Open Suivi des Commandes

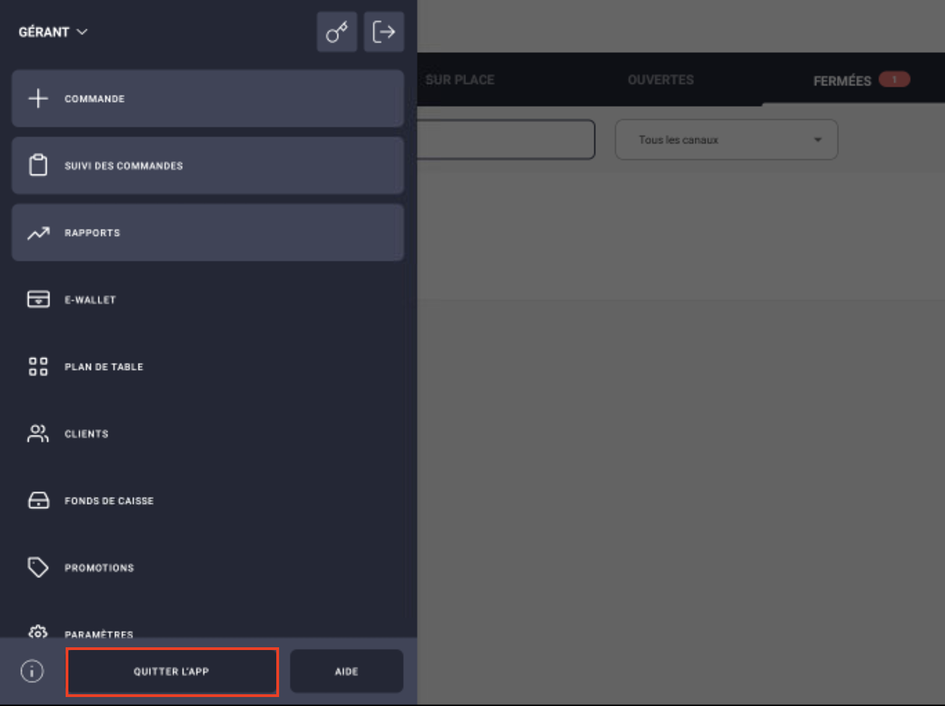point(207,166)
